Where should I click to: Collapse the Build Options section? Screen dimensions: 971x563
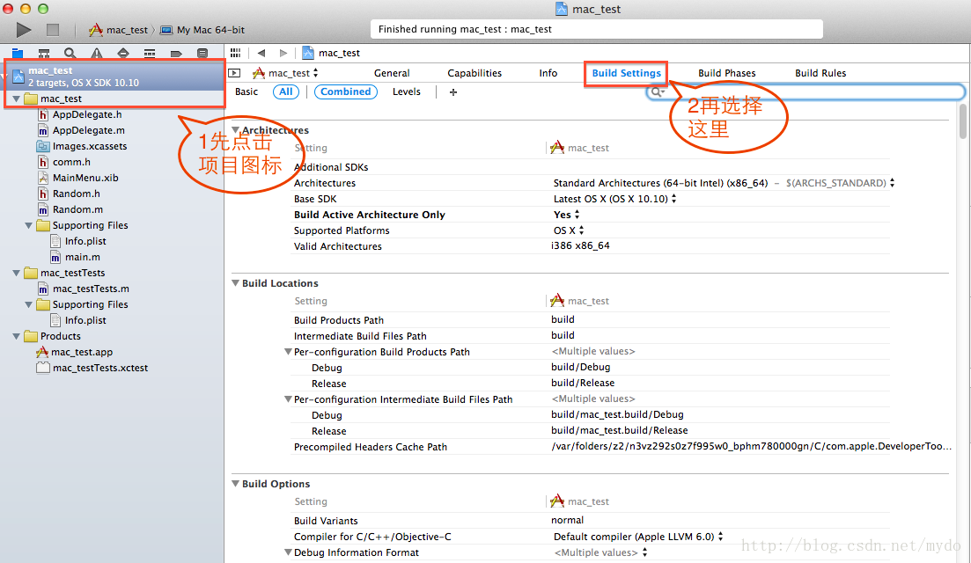pos(235,483)
